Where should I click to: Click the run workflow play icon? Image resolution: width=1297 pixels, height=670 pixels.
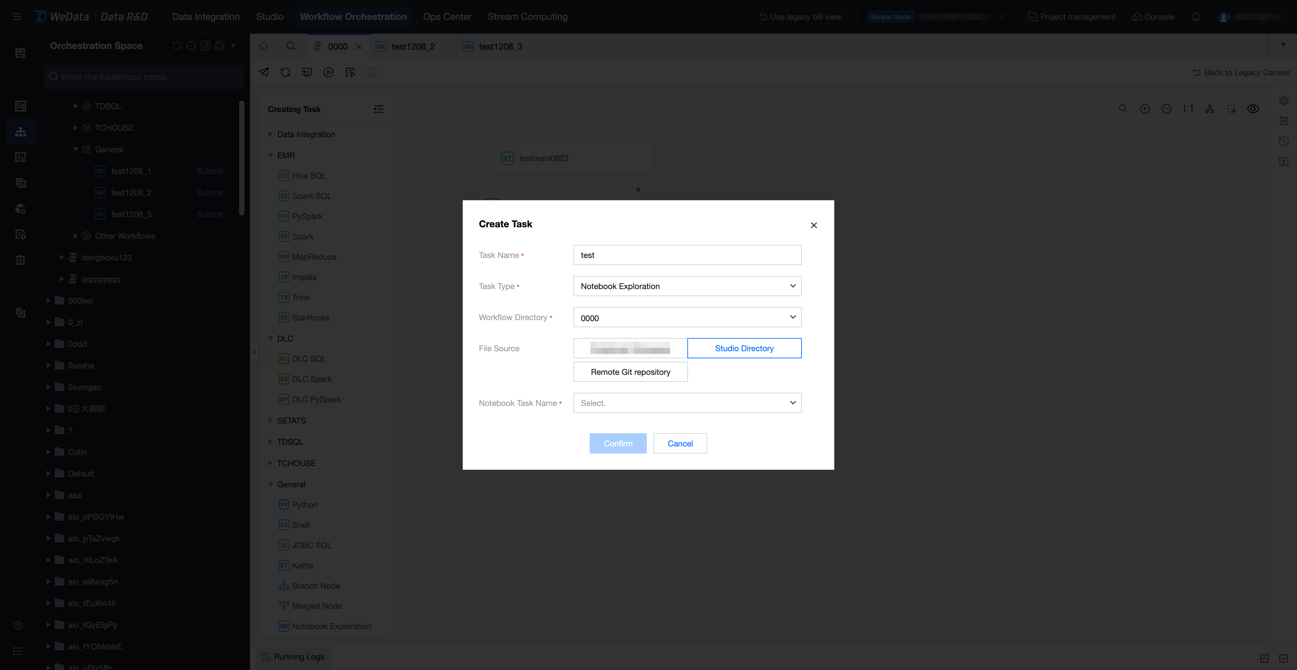328,72
